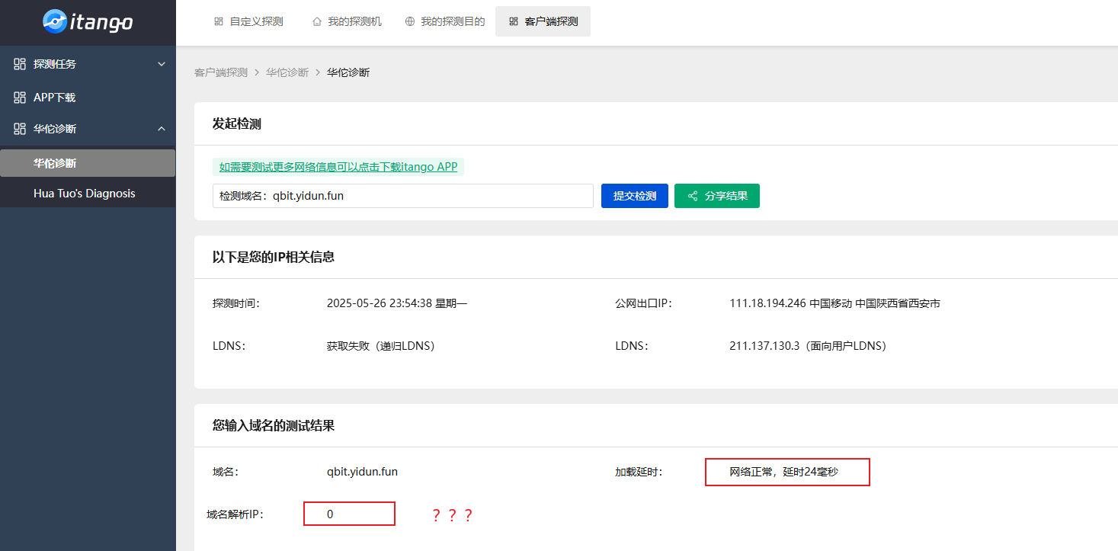This screenshot has height=551, width=1118.
Task: Click the 以下是您的IP相关信息 heading
Action: coord(274,257)
